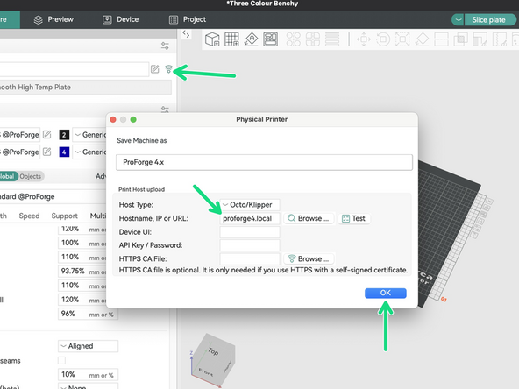Toggle the seams checkbox in left panel
519x389 pixels.
pos(61,360)
